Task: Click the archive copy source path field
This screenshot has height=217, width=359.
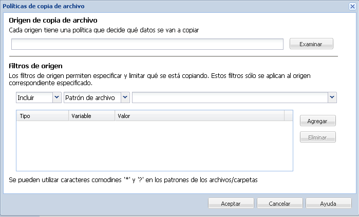Action: pos(147,44)
